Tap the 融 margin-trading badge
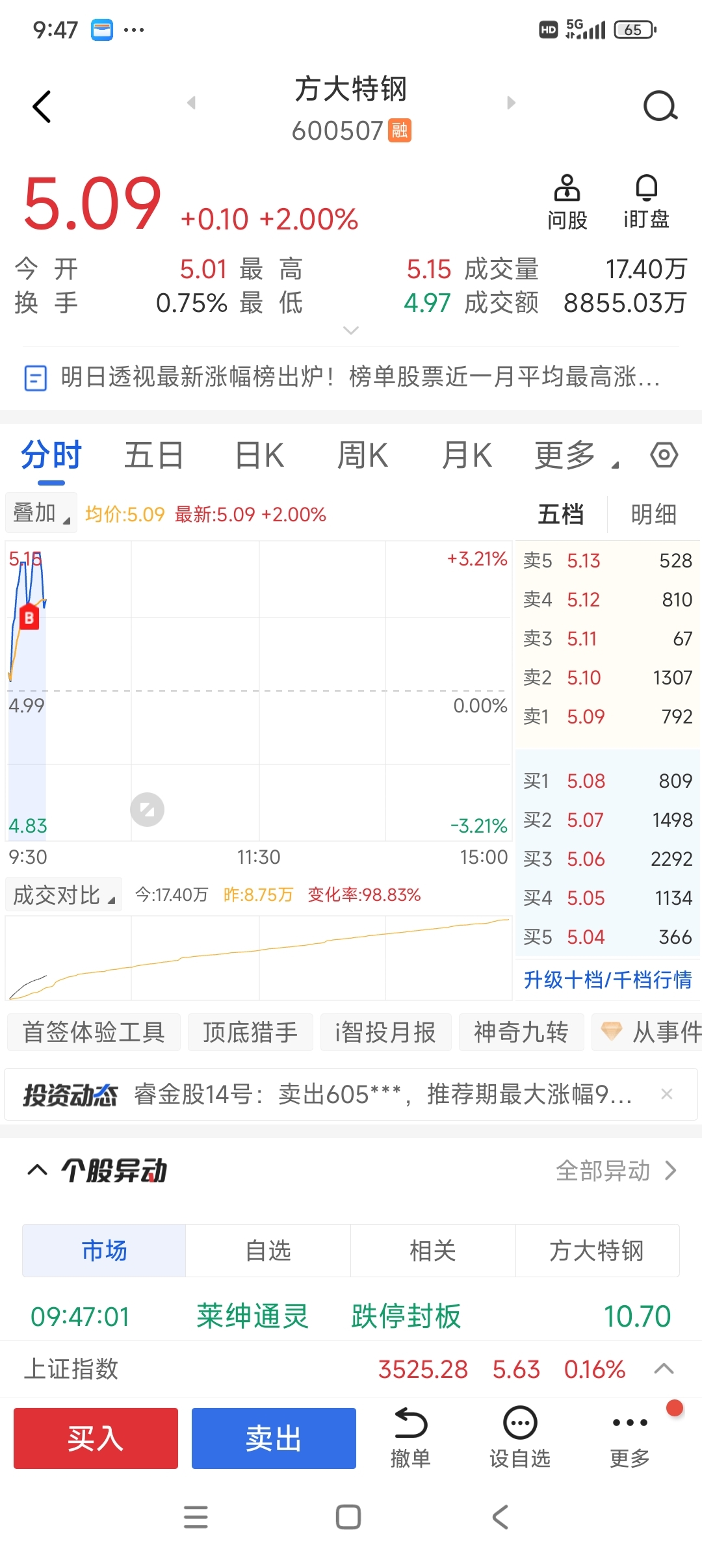Viewport: 702px width, 1560px height. pos(400,130)
